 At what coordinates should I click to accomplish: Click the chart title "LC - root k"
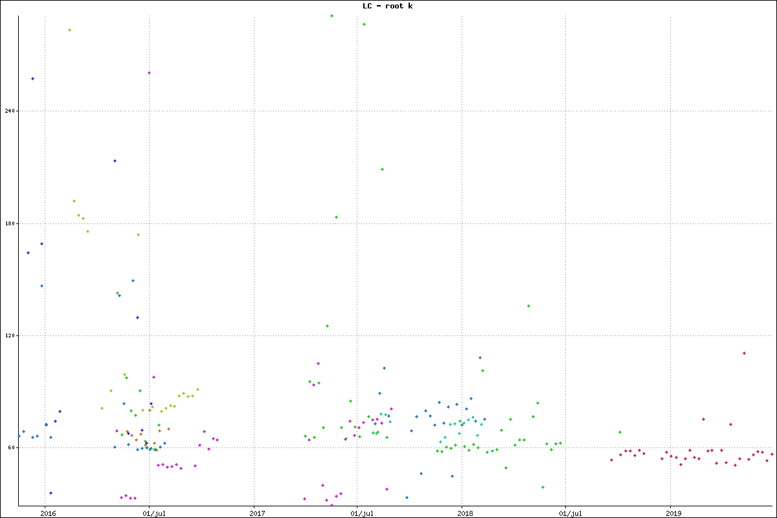387,6
